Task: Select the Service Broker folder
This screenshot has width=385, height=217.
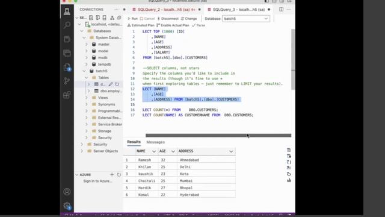Action: 110,125
